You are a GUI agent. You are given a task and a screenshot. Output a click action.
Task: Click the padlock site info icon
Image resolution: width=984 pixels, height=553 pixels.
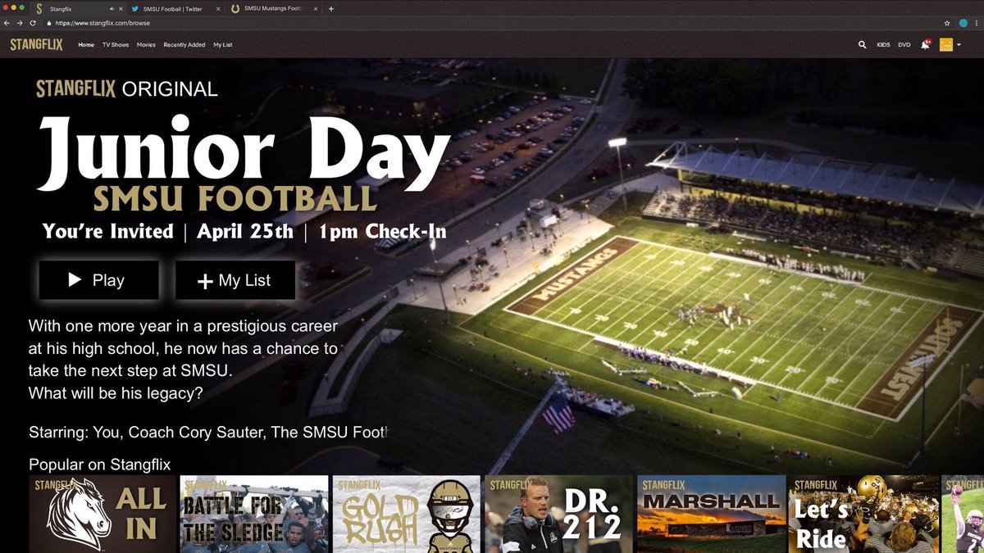[50, 23]
